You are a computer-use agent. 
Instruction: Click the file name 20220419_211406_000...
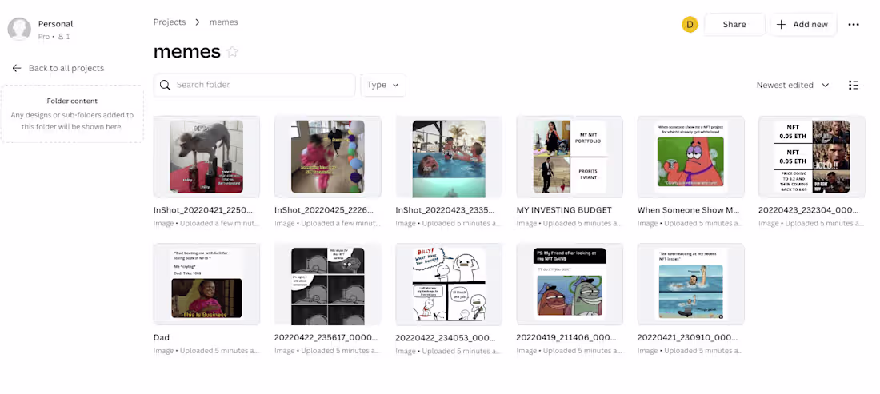[x=566, y=338]
